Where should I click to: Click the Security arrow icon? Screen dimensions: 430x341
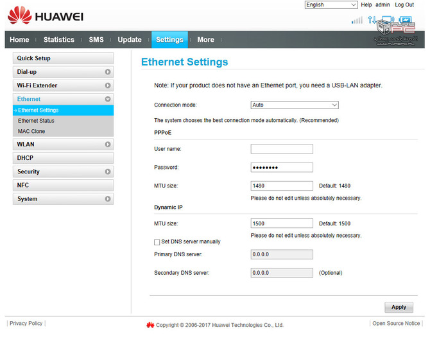(108, 172)
